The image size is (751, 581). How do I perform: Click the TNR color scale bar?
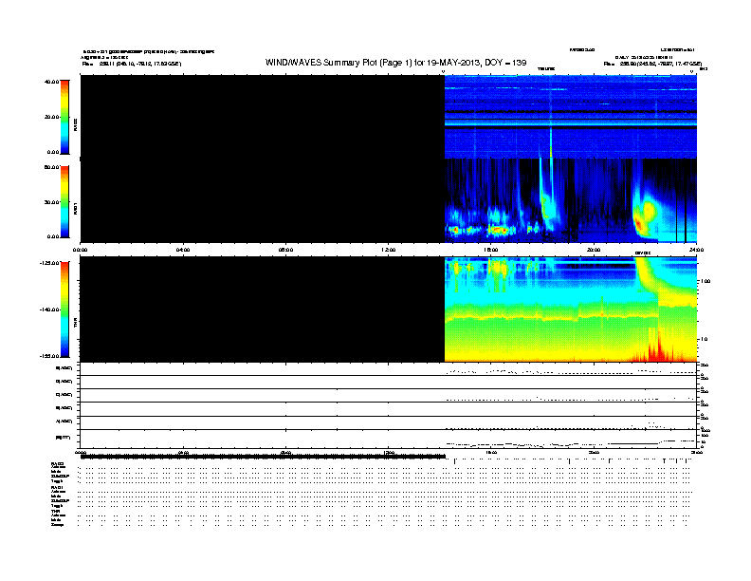tap(64, 309)
